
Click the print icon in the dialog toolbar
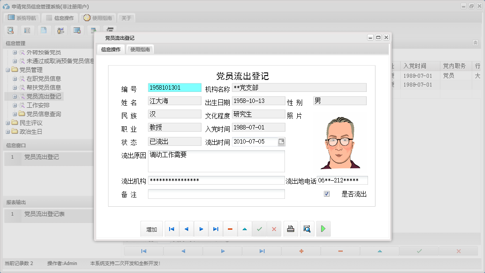click(x=291, y=229)
